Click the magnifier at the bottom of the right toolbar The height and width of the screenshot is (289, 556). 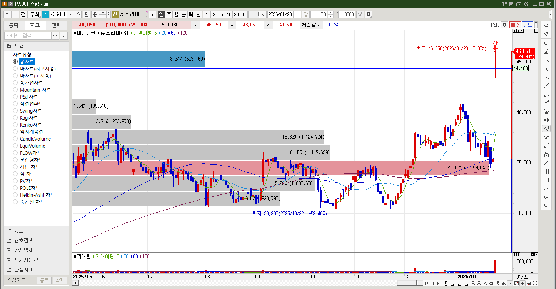point(546,206)
